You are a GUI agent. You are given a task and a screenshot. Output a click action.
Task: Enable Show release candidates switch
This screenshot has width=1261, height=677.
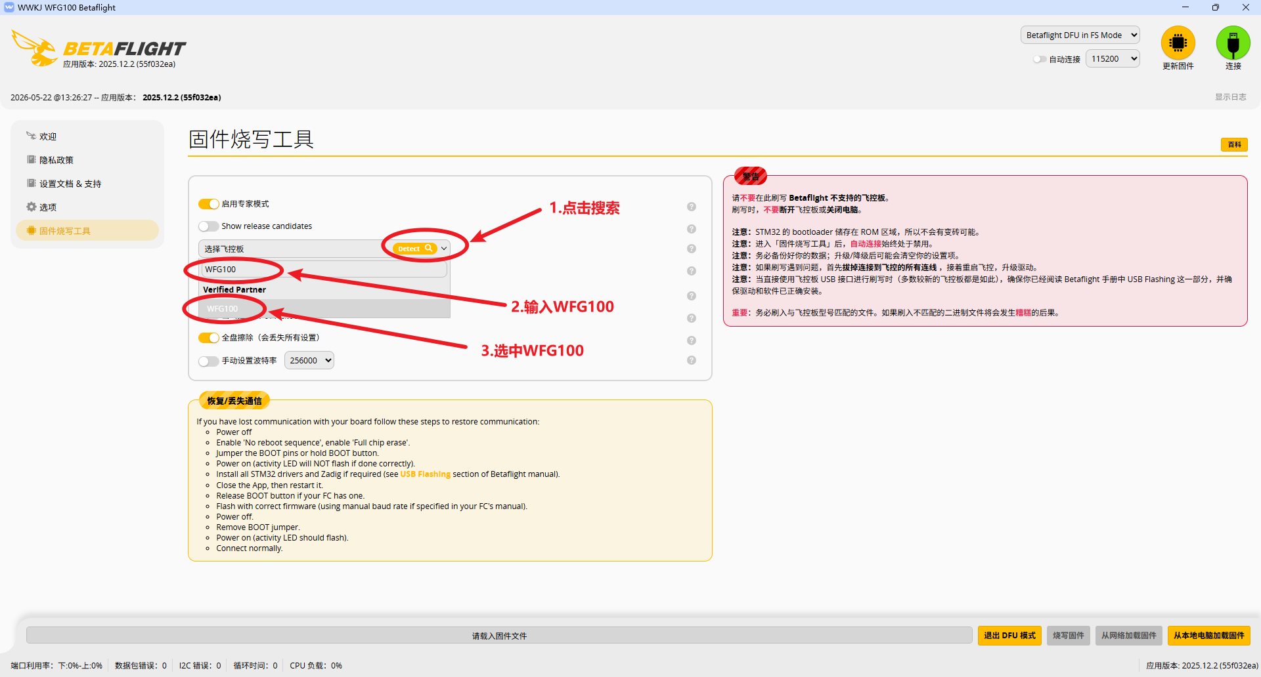point(209,226)
